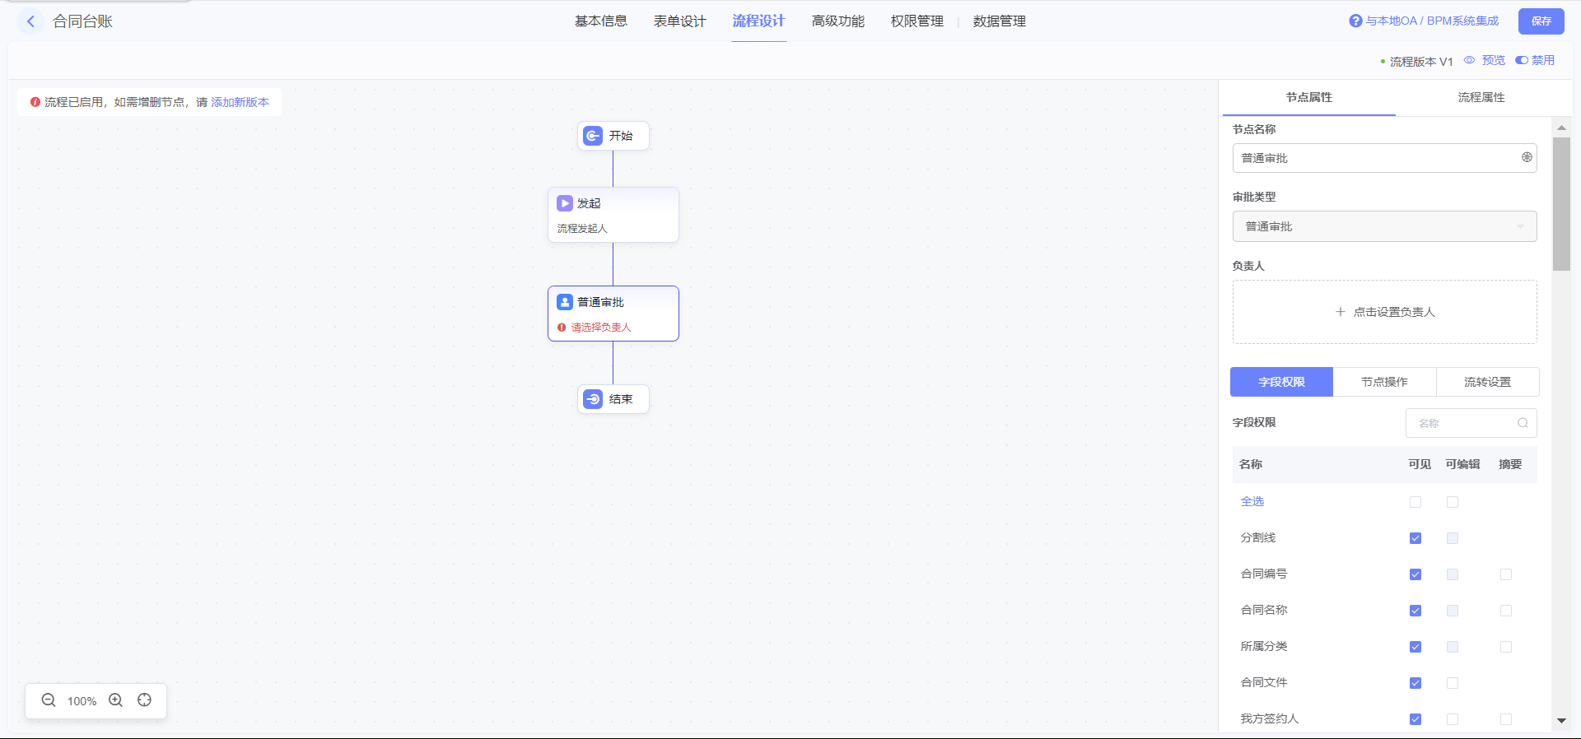Toggle the 禁用 switch
Screen dimensions: 1581x739
[x=1522, y=60]
